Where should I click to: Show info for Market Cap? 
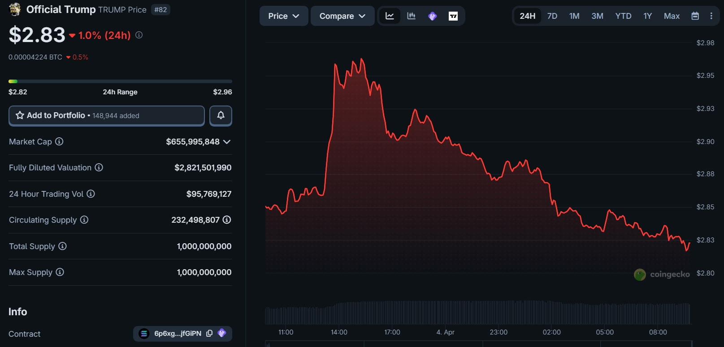59,142
